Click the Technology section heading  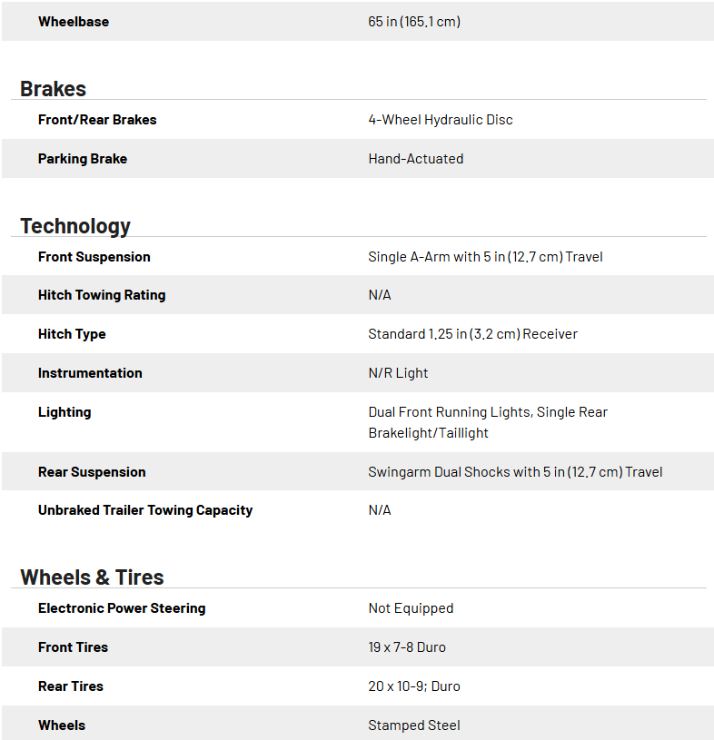pos(75,226)
